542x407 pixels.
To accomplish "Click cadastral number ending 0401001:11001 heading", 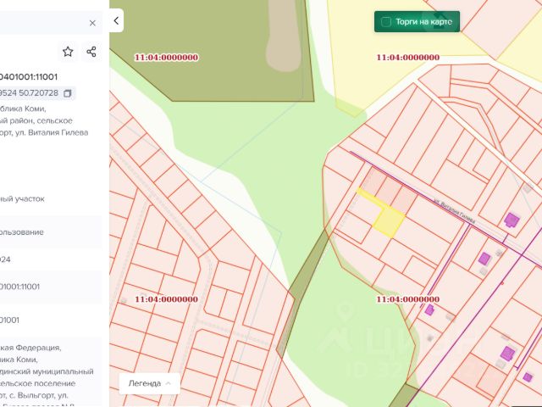I will [x=29, y=77].
